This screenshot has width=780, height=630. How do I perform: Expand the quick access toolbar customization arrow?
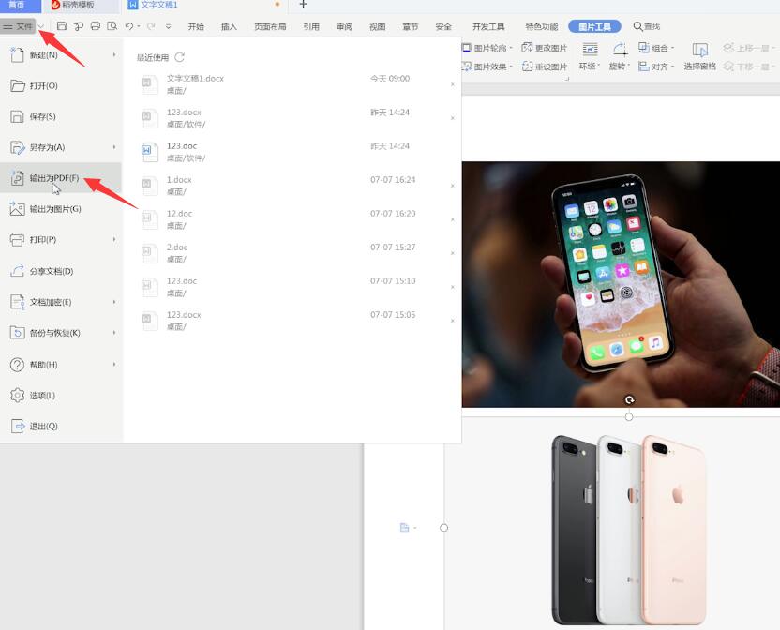tap(169, 26)
